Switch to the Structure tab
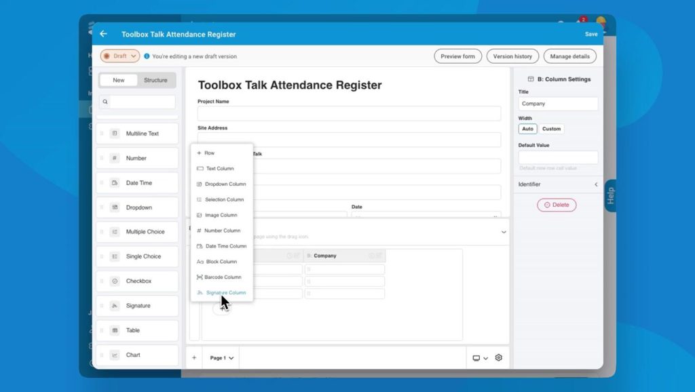 click(155, 80)
